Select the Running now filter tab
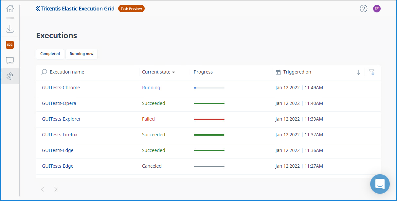This screenshot has height=201, width=397. 81,54
